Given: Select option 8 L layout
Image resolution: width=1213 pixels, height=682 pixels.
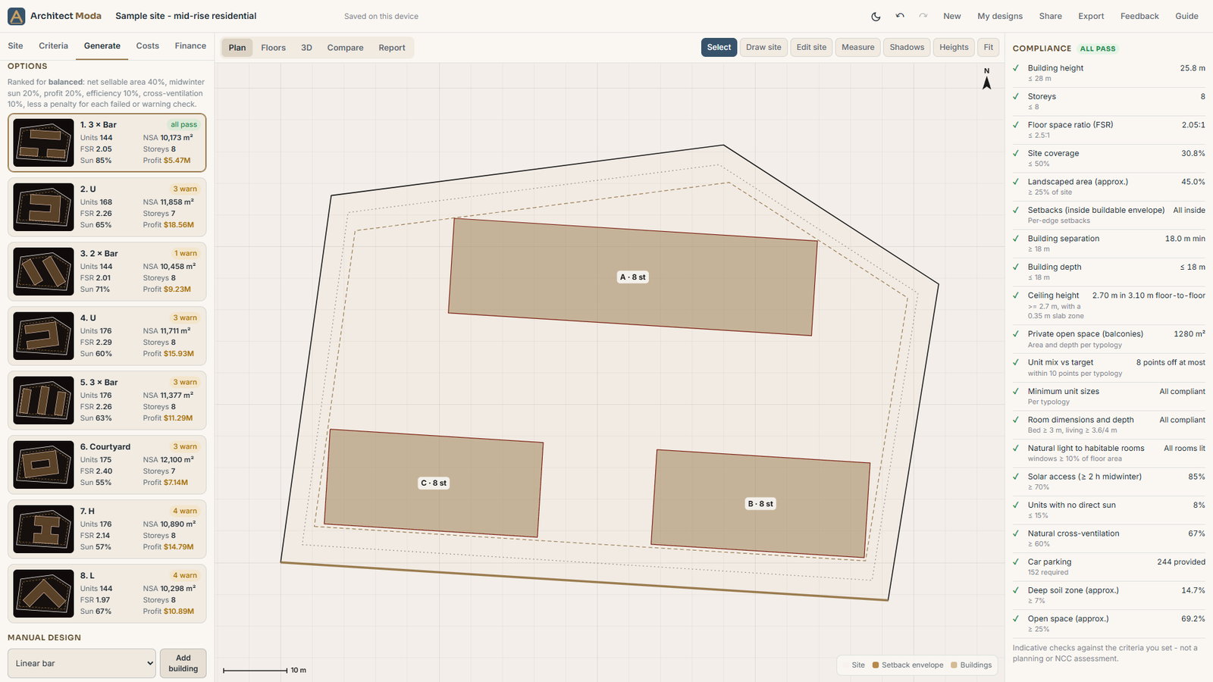Looking at the screenshot, I should 107,593.
